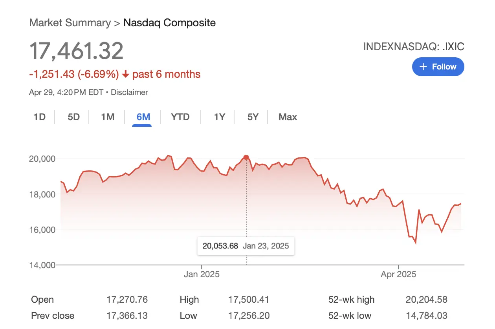Switch to the 1D range tab

click(x=39, y=117)
